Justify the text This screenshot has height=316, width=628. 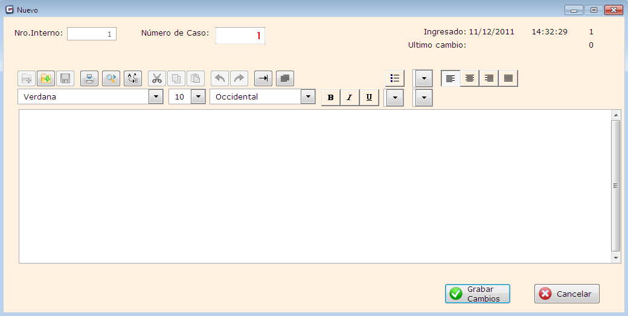pyautogui.click(x=508, y=78)
